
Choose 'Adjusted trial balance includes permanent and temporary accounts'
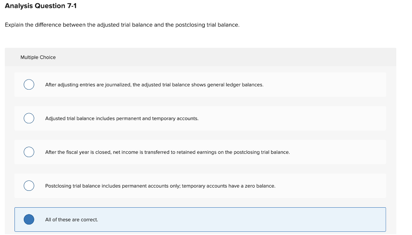(122, 118)
